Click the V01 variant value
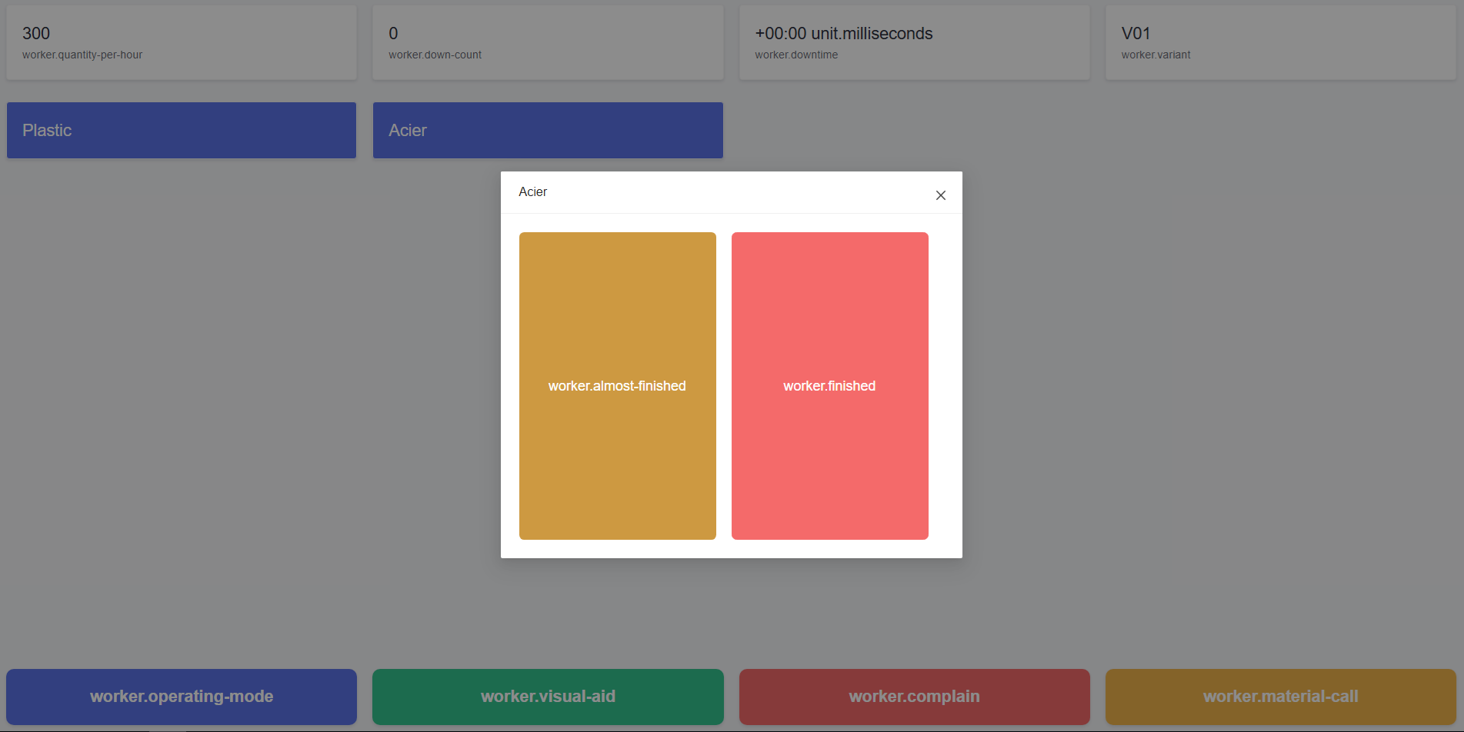The height and width of the screenshot is (732, 1464). point(1136,34)
